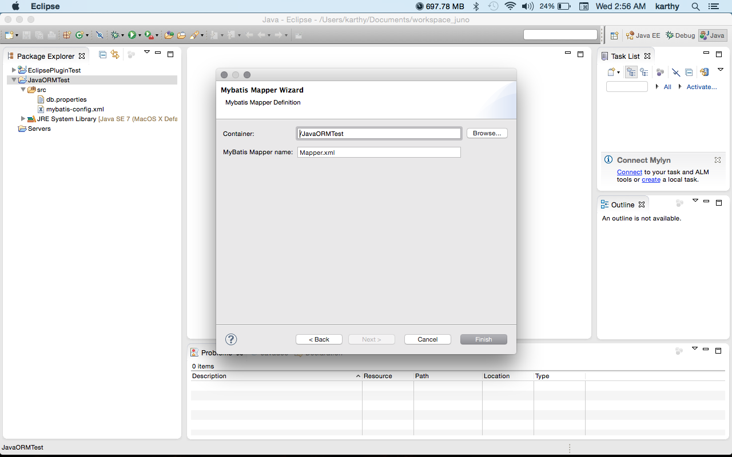Click the Task List find field
The image size is (732, 457).
pyautogui.click(x=627, y=87)
